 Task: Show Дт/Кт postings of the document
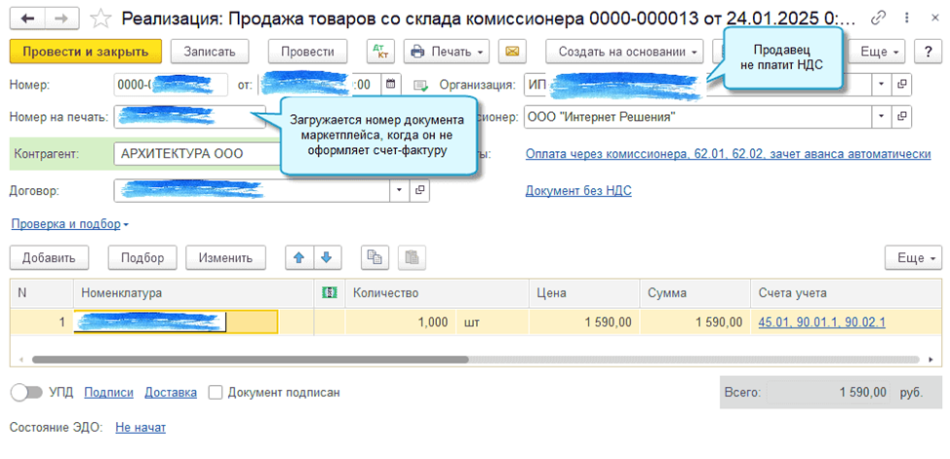point(380,52)
